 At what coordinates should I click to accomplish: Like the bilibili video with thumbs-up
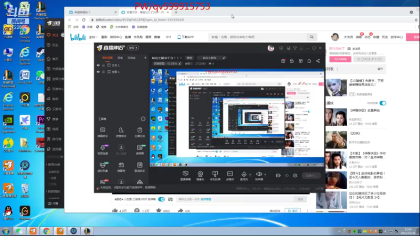[115, 211]
